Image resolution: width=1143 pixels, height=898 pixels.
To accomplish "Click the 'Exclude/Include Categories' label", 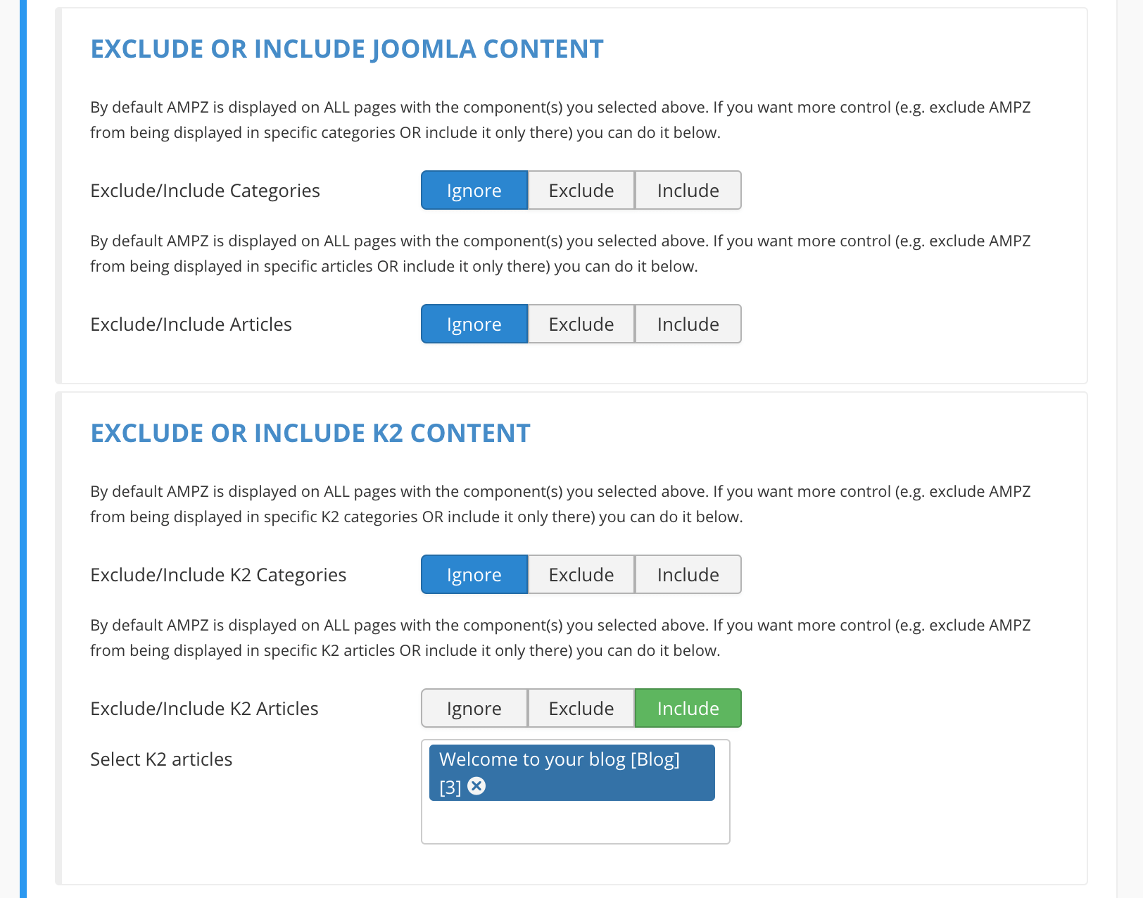I will click(x=205, y=191).
